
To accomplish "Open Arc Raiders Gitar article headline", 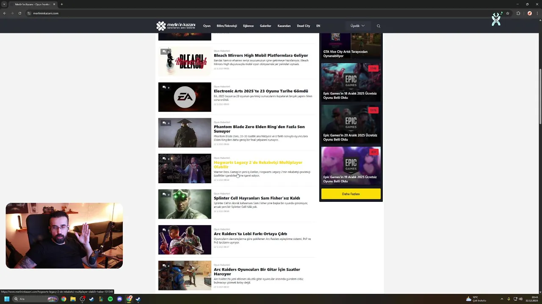I will (257, 271).
